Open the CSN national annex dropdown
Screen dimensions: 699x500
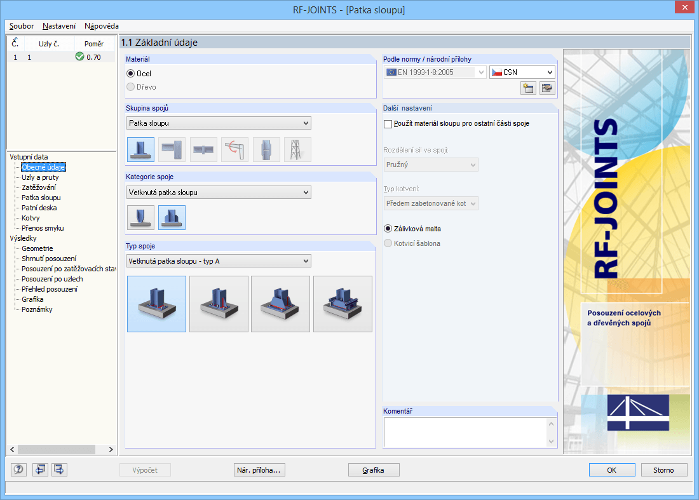pyautogui.click(x=522, y=72)
